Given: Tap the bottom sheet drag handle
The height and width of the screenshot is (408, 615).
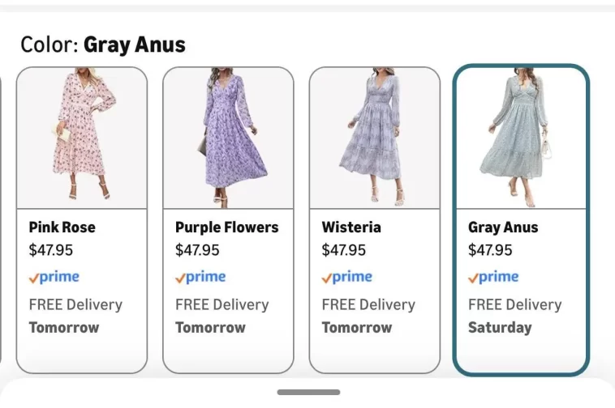Looking at the screenshot, I should pos(308,393).
